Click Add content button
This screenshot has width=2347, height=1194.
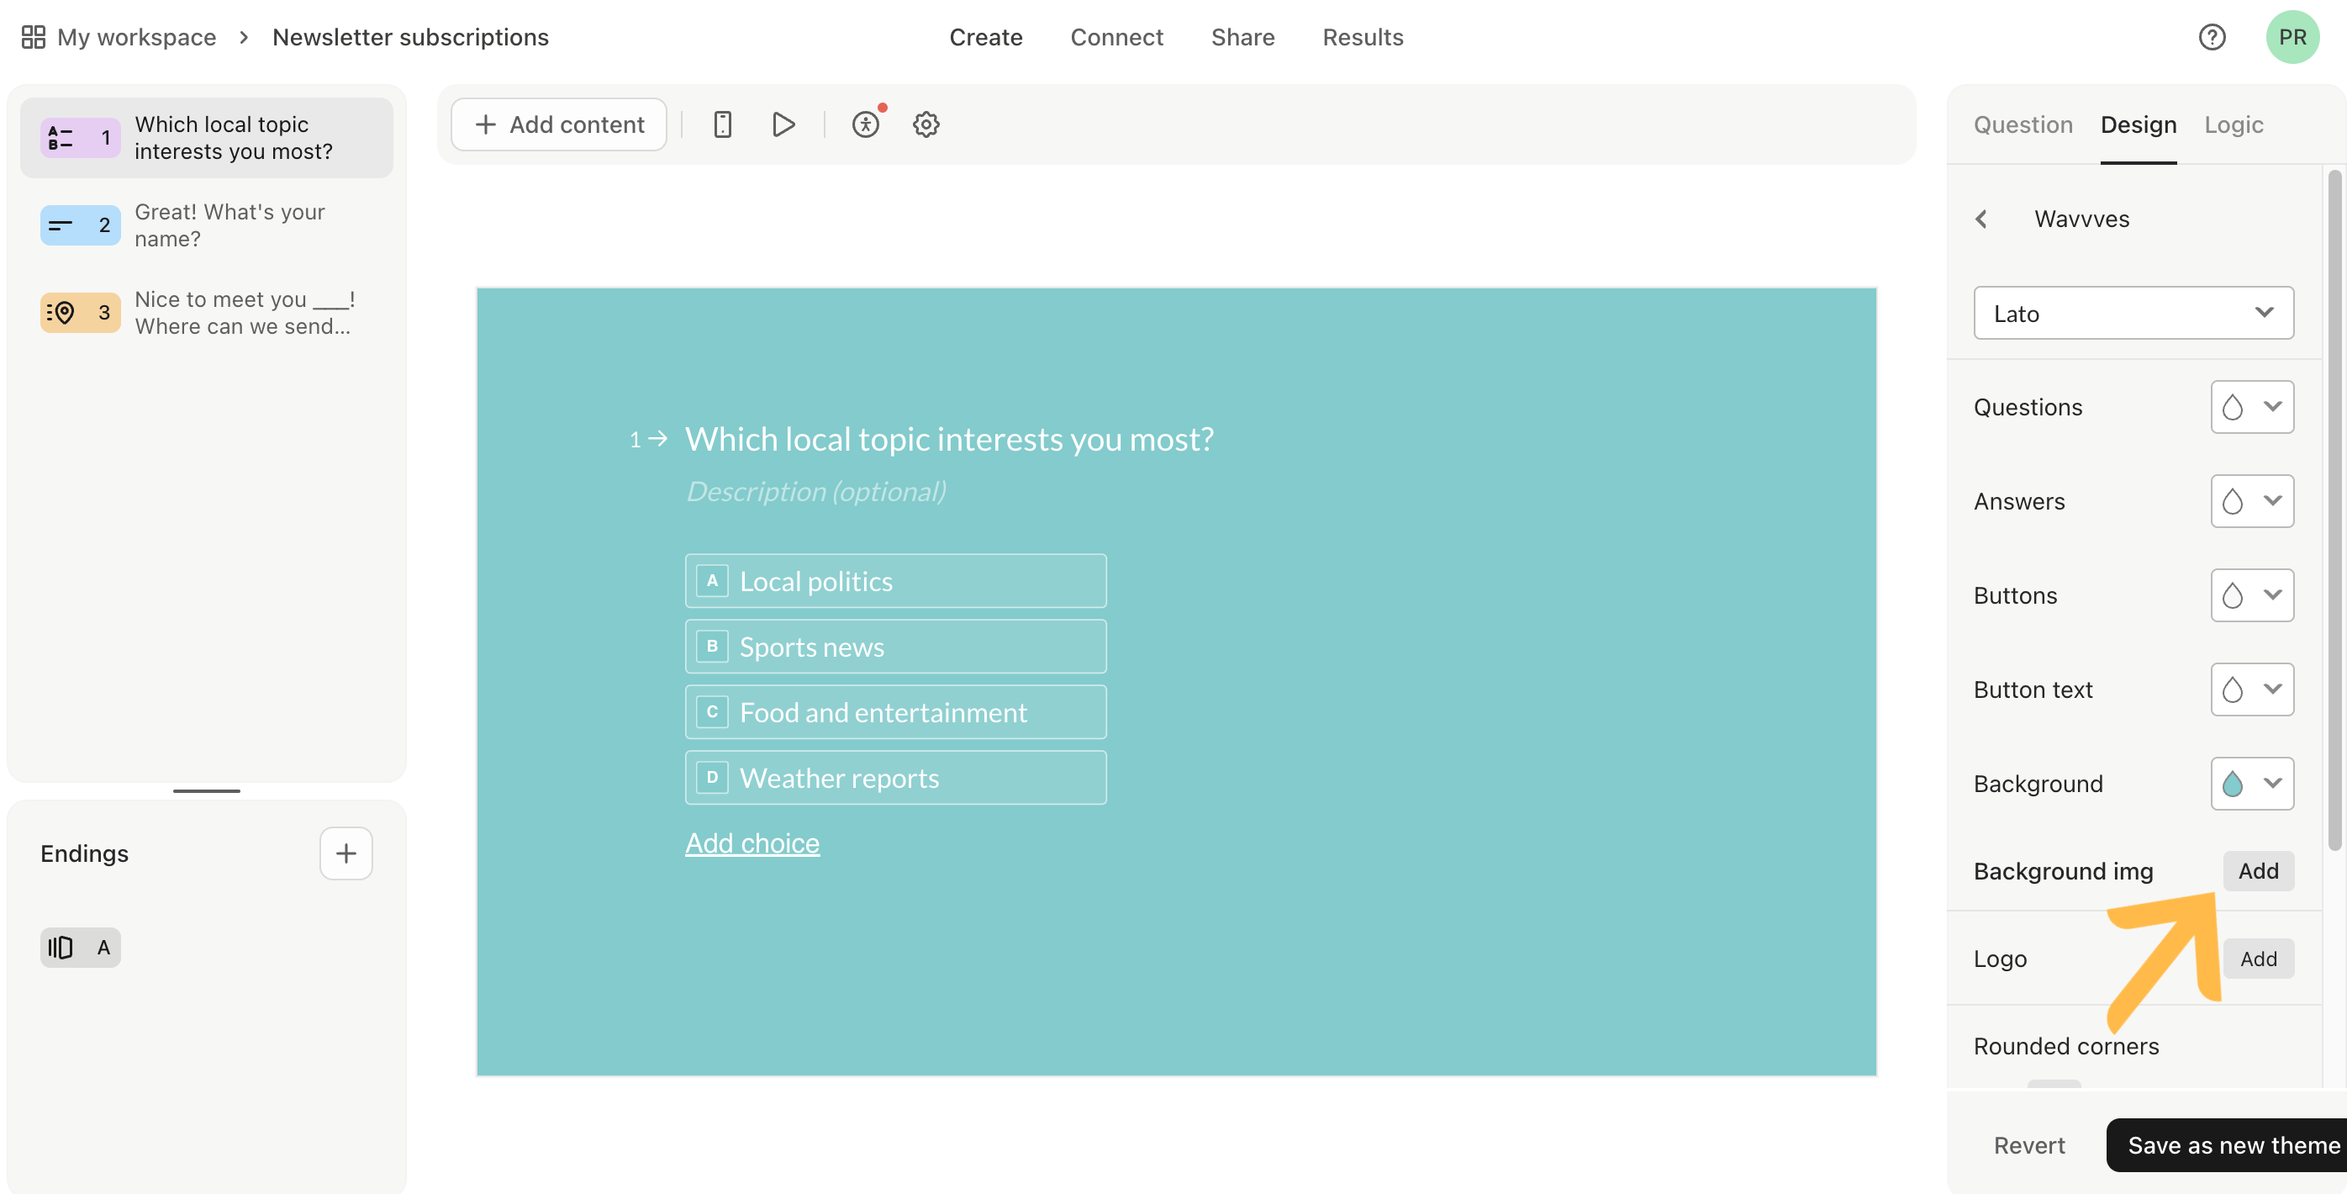coord(558,125)
